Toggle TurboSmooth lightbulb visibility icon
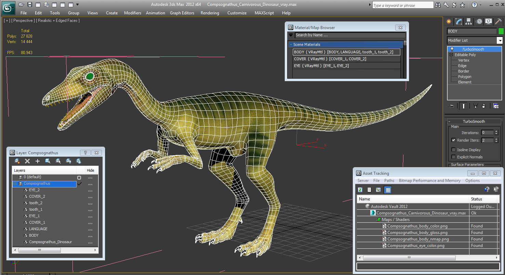The width and height of the screenshot is (505, 275). coord(452,49)
